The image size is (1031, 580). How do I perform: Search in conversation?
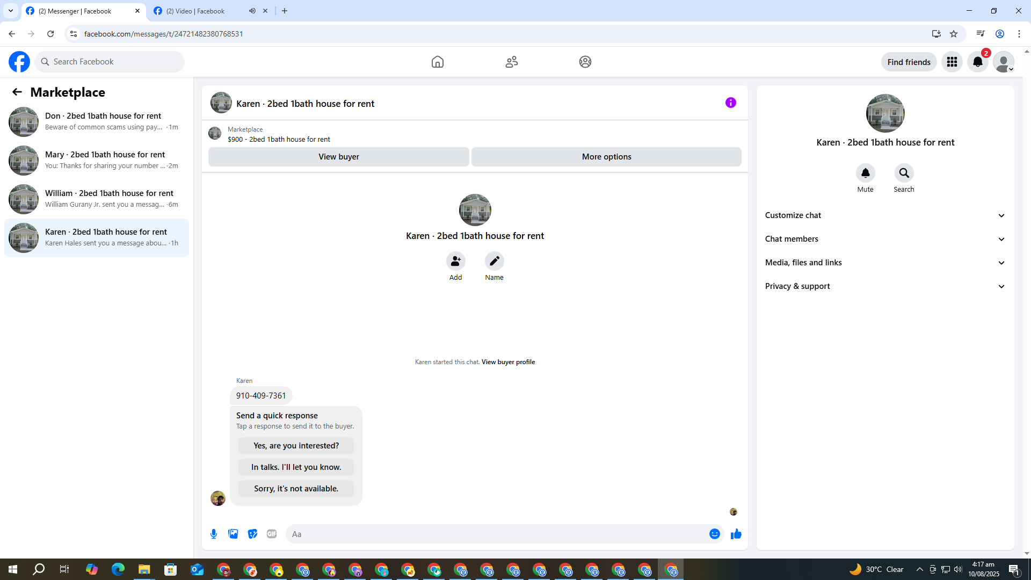coord(904,173)
